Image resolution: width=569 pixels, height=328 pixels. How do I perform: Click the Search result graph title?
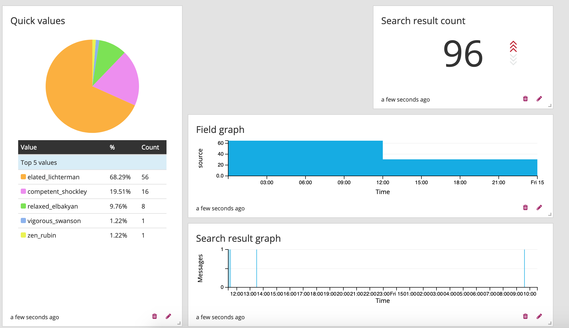pyautogui.click(x=238, y=238)
